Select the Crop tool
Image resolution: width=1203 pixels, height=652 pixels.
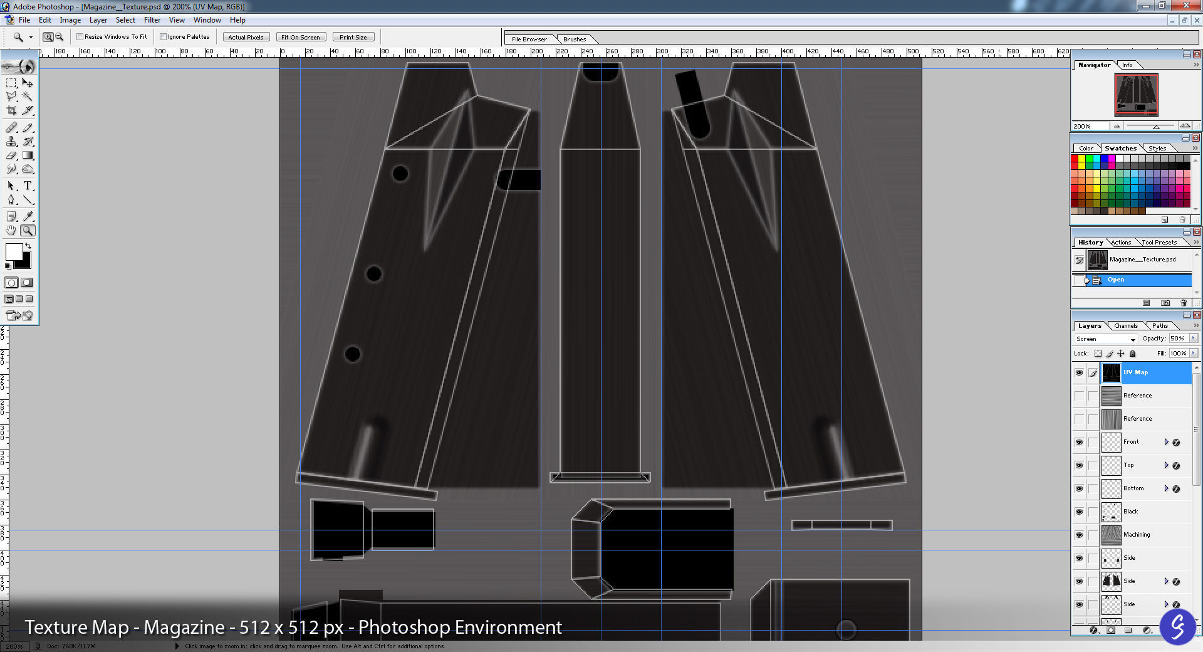pyautogui.click(x=11, y=110)
